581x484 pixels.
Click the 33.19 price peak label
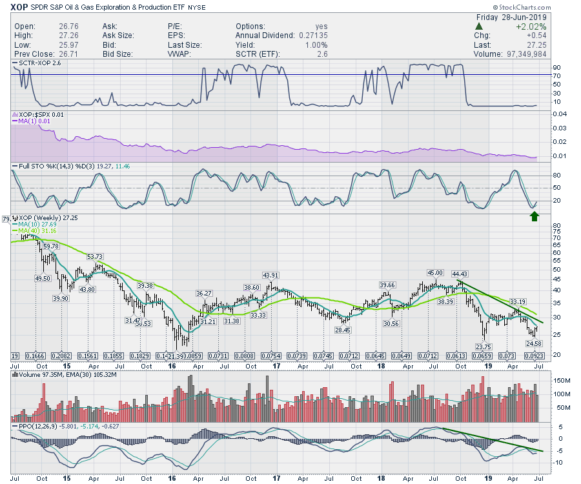518,302
